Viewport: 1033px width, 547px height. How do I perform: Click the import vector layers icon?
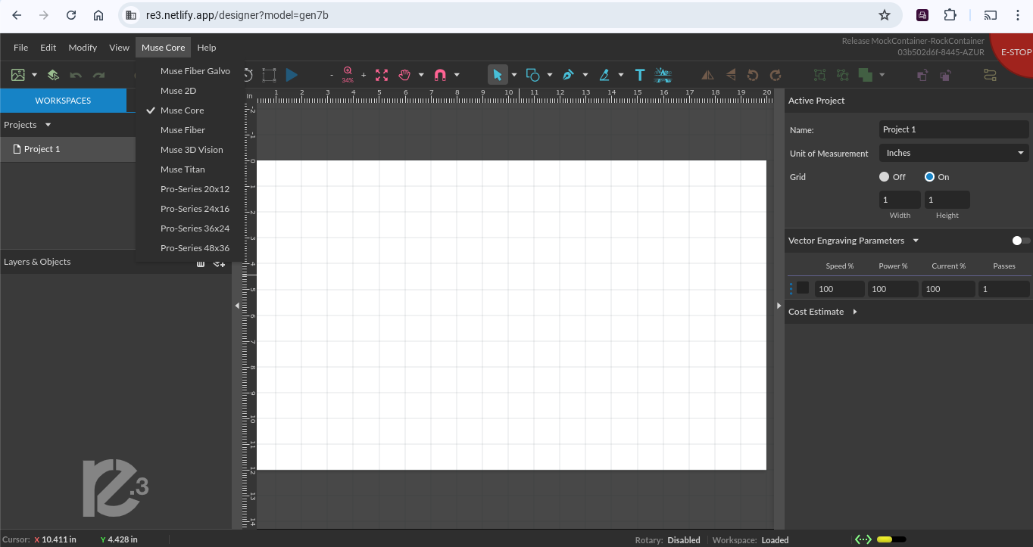pos(53,75)
